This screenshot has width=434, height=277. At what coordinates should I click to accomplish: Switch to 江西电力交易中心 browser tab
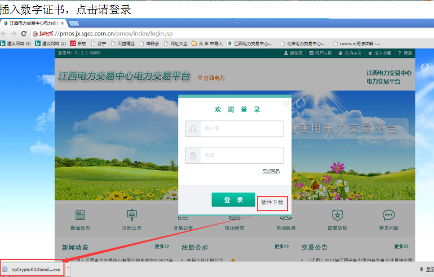[34, 23]
